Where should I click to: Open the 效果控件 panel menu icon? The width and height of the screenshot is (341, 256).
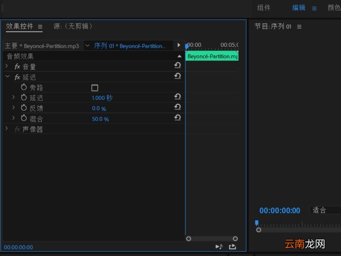click(x=40, y=27)
